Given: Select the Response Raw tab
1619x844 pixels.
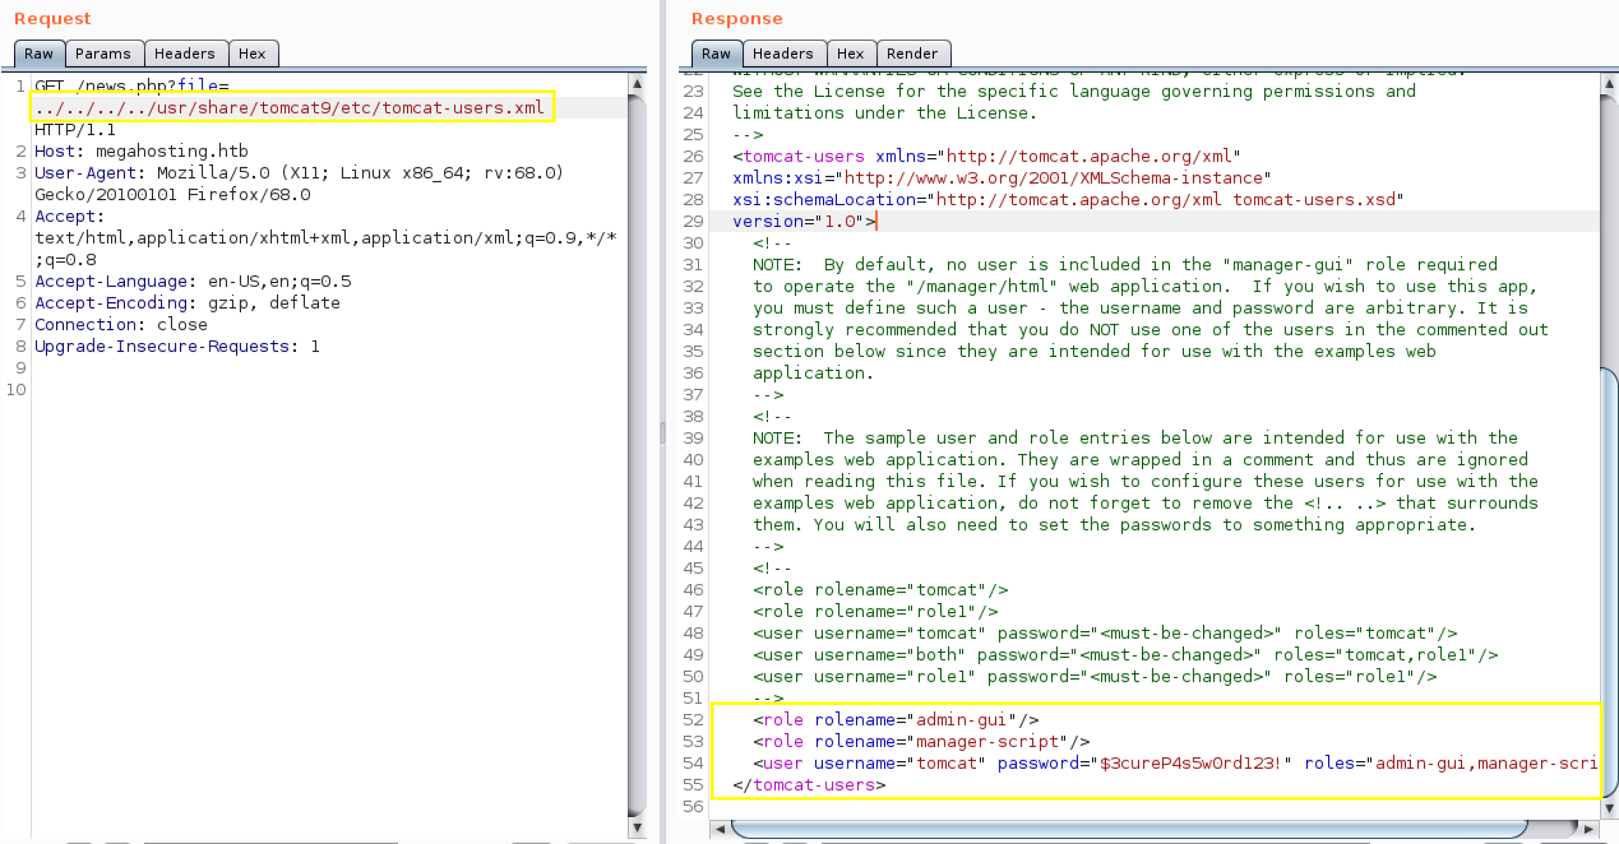Looking at the screenshot, I should 716,53.
